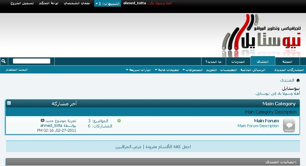Open the المجموعات dropdown menu
Screen dimensions: 306x166
coord(192,70)
